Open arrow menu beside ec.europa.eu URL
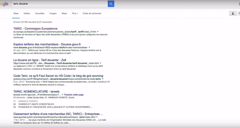 tap(98, 32)
